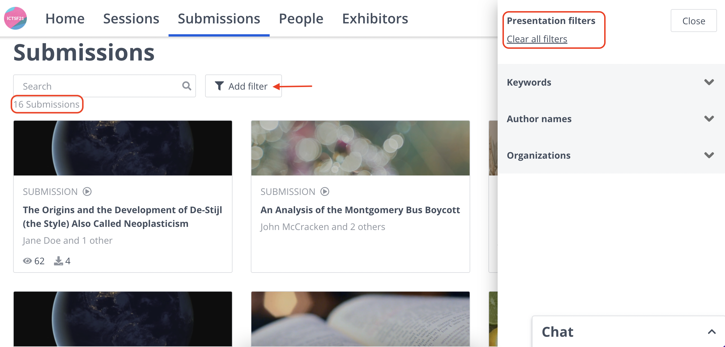The height and width of the screenshot is (347, 725).
Task: Click the ICTSF21 conference logo
Action: (x=15, y=18)
